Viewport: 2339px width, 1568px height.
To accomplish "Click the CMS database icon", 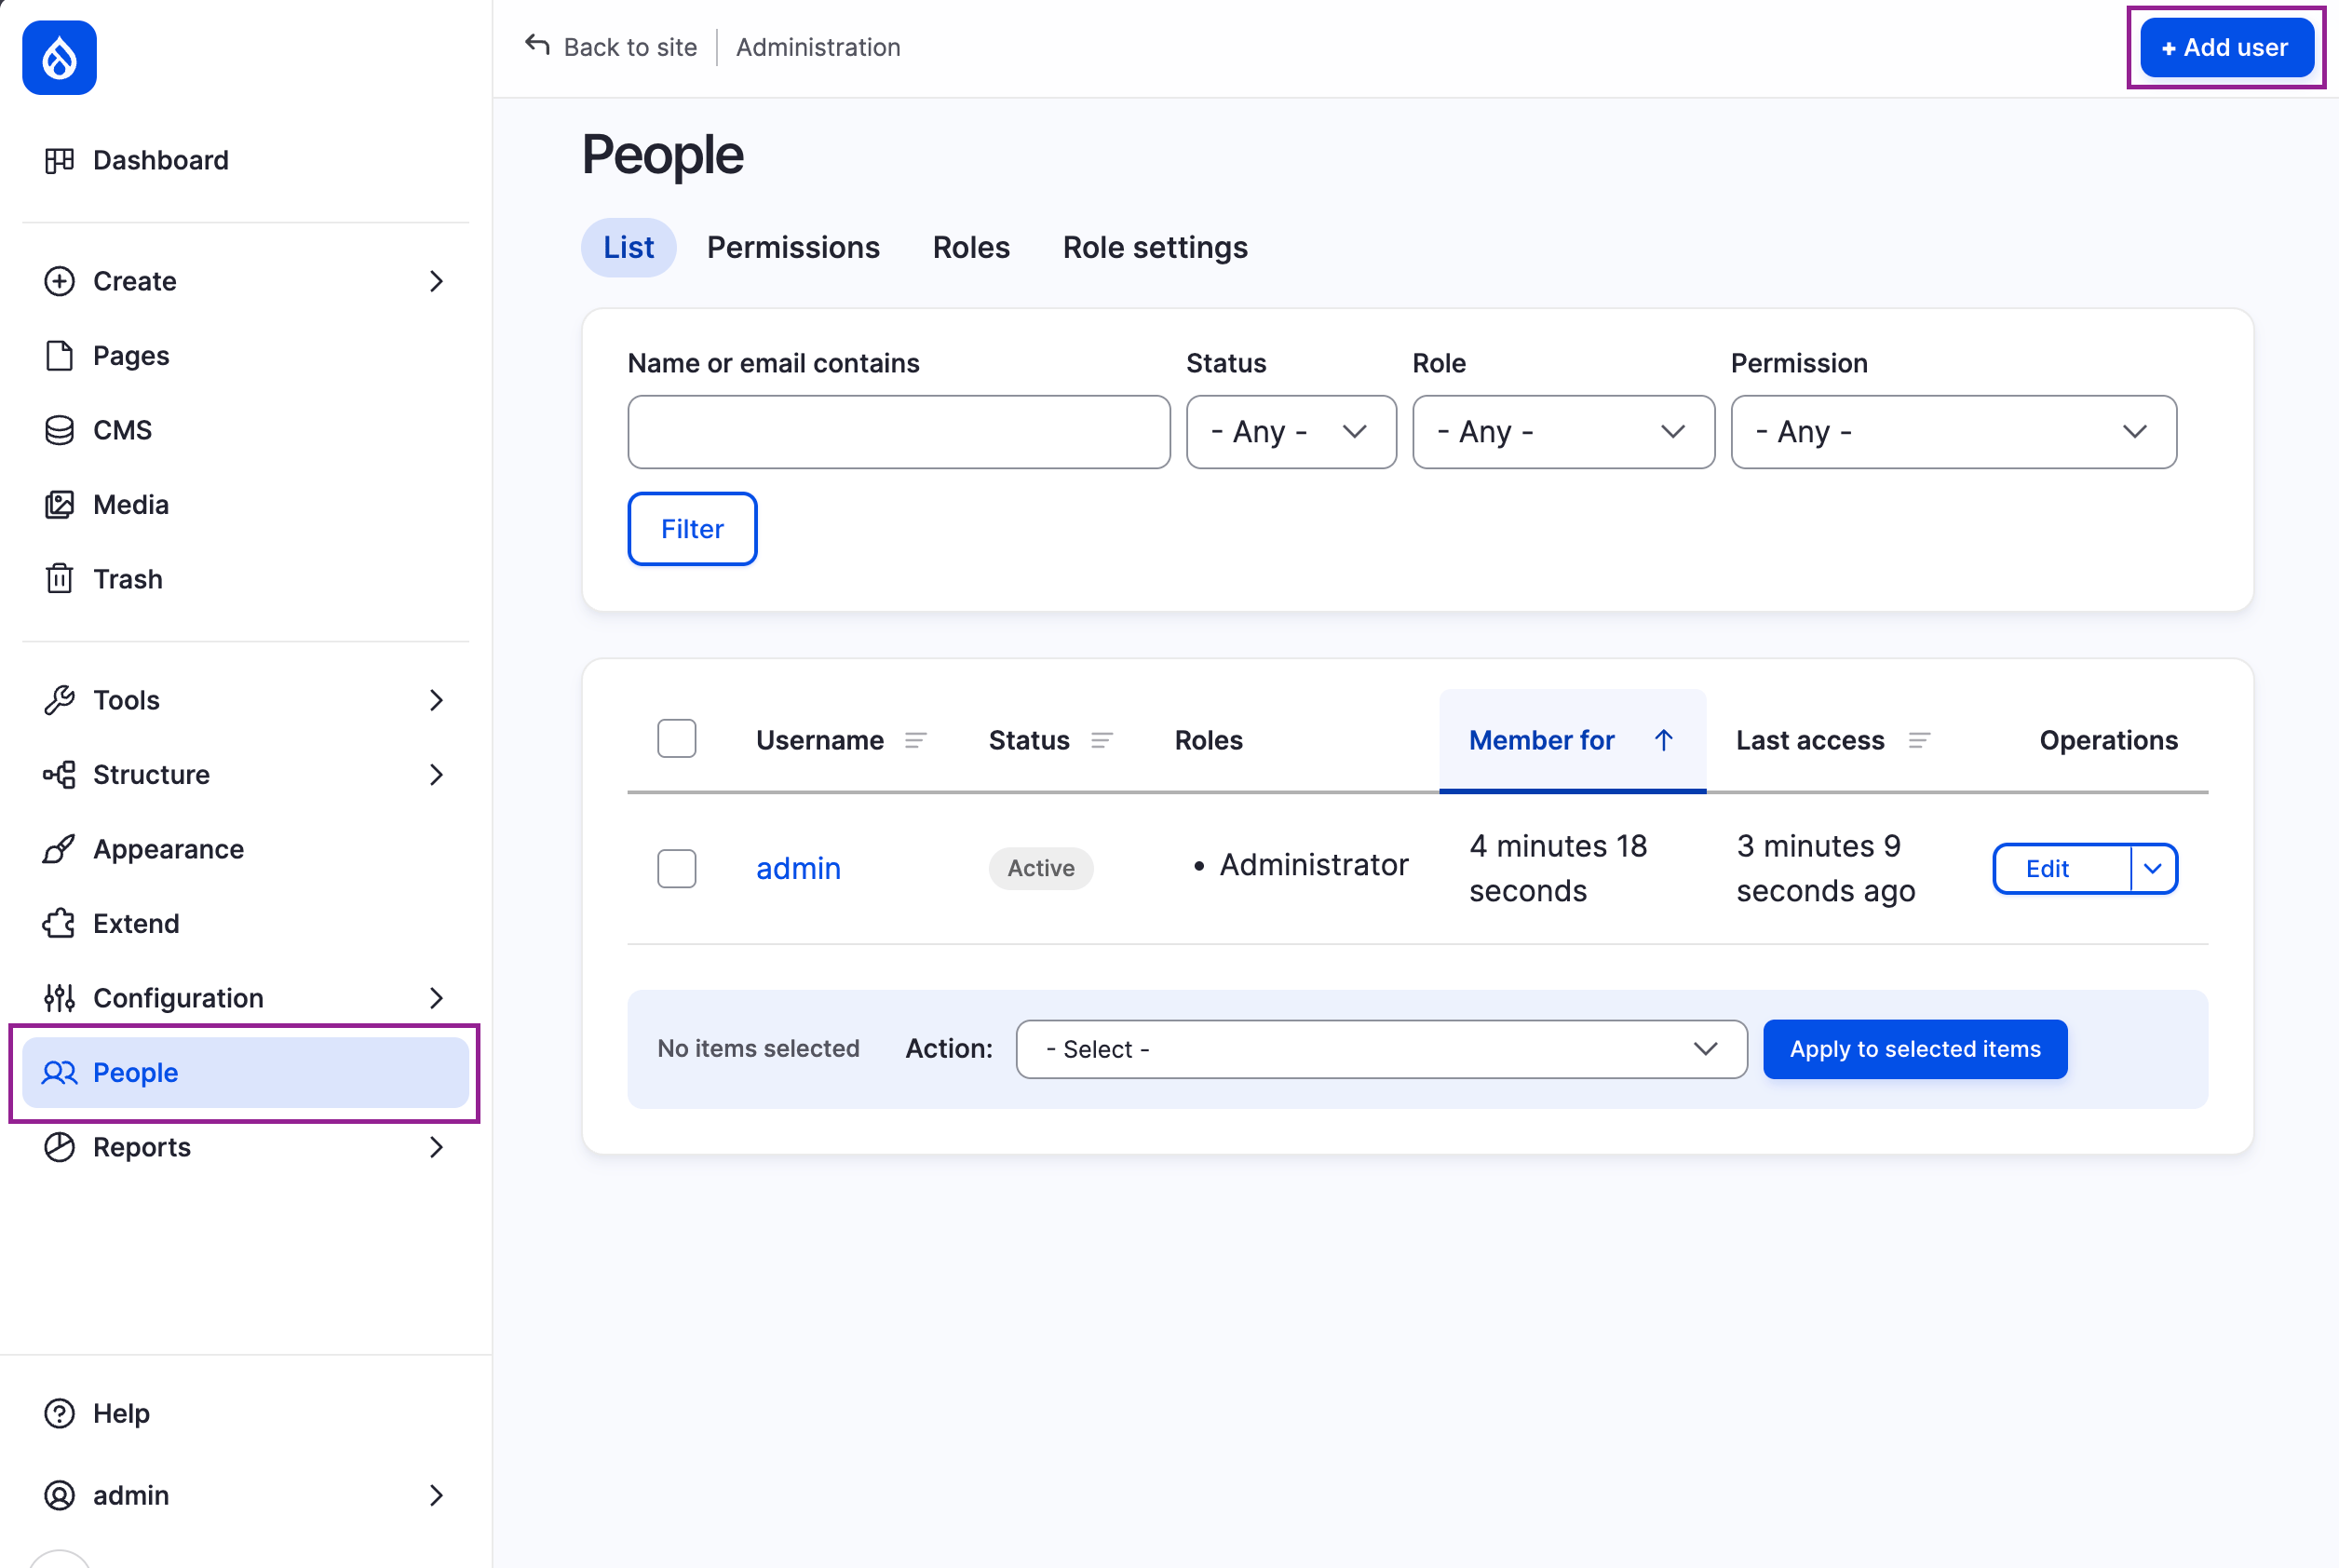I will click(59, 430).
